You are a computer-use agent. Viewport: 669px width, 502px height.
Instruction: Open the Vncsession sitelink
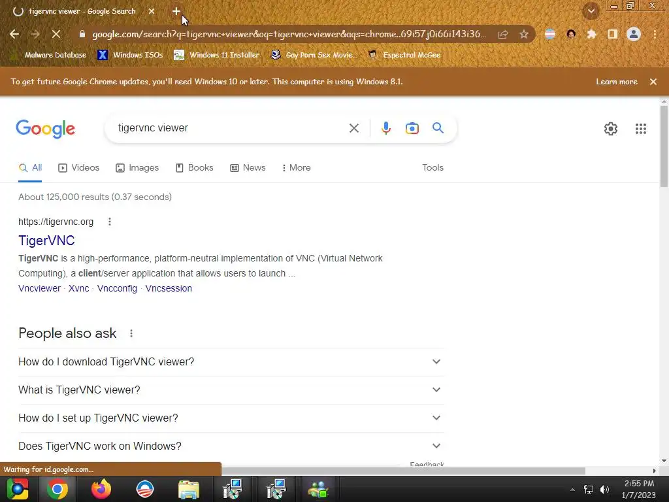pos(169,288)
